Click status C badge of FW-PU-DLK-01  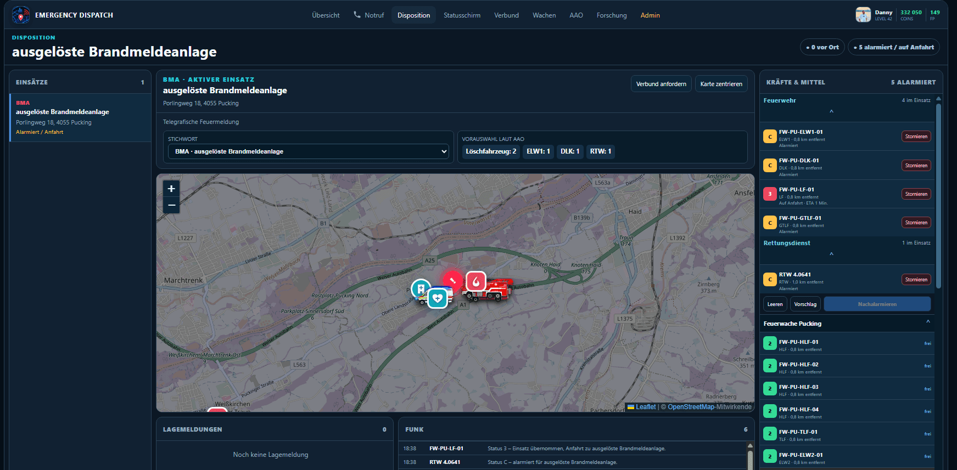(770, 165)
